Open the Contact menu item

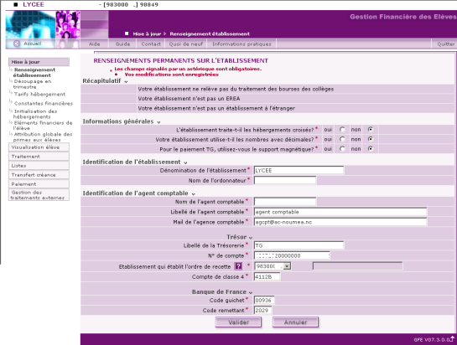[x=151, y=44]
